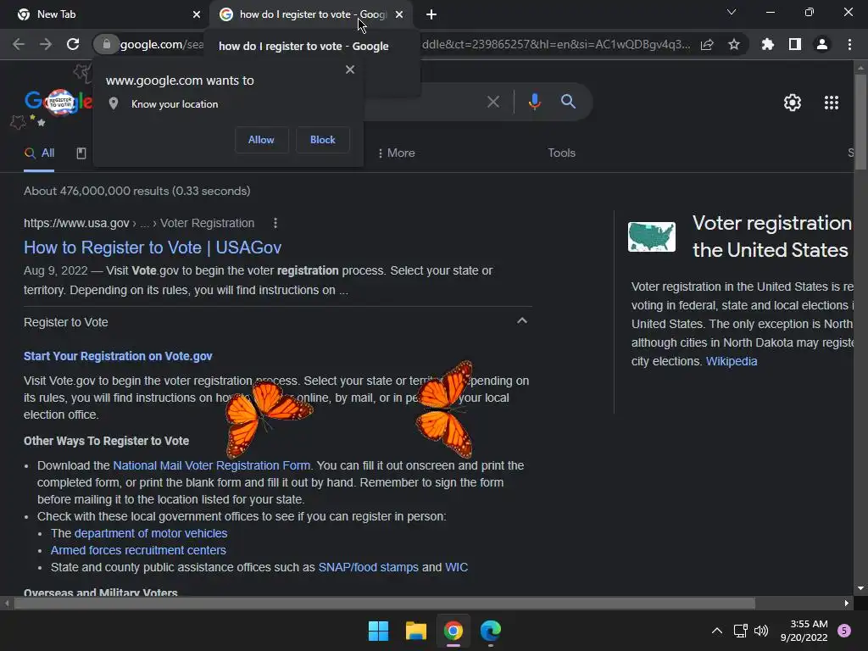868x651 pixels.
Task: Open the SNAP/food stamps link
Action: pos(368,567)
